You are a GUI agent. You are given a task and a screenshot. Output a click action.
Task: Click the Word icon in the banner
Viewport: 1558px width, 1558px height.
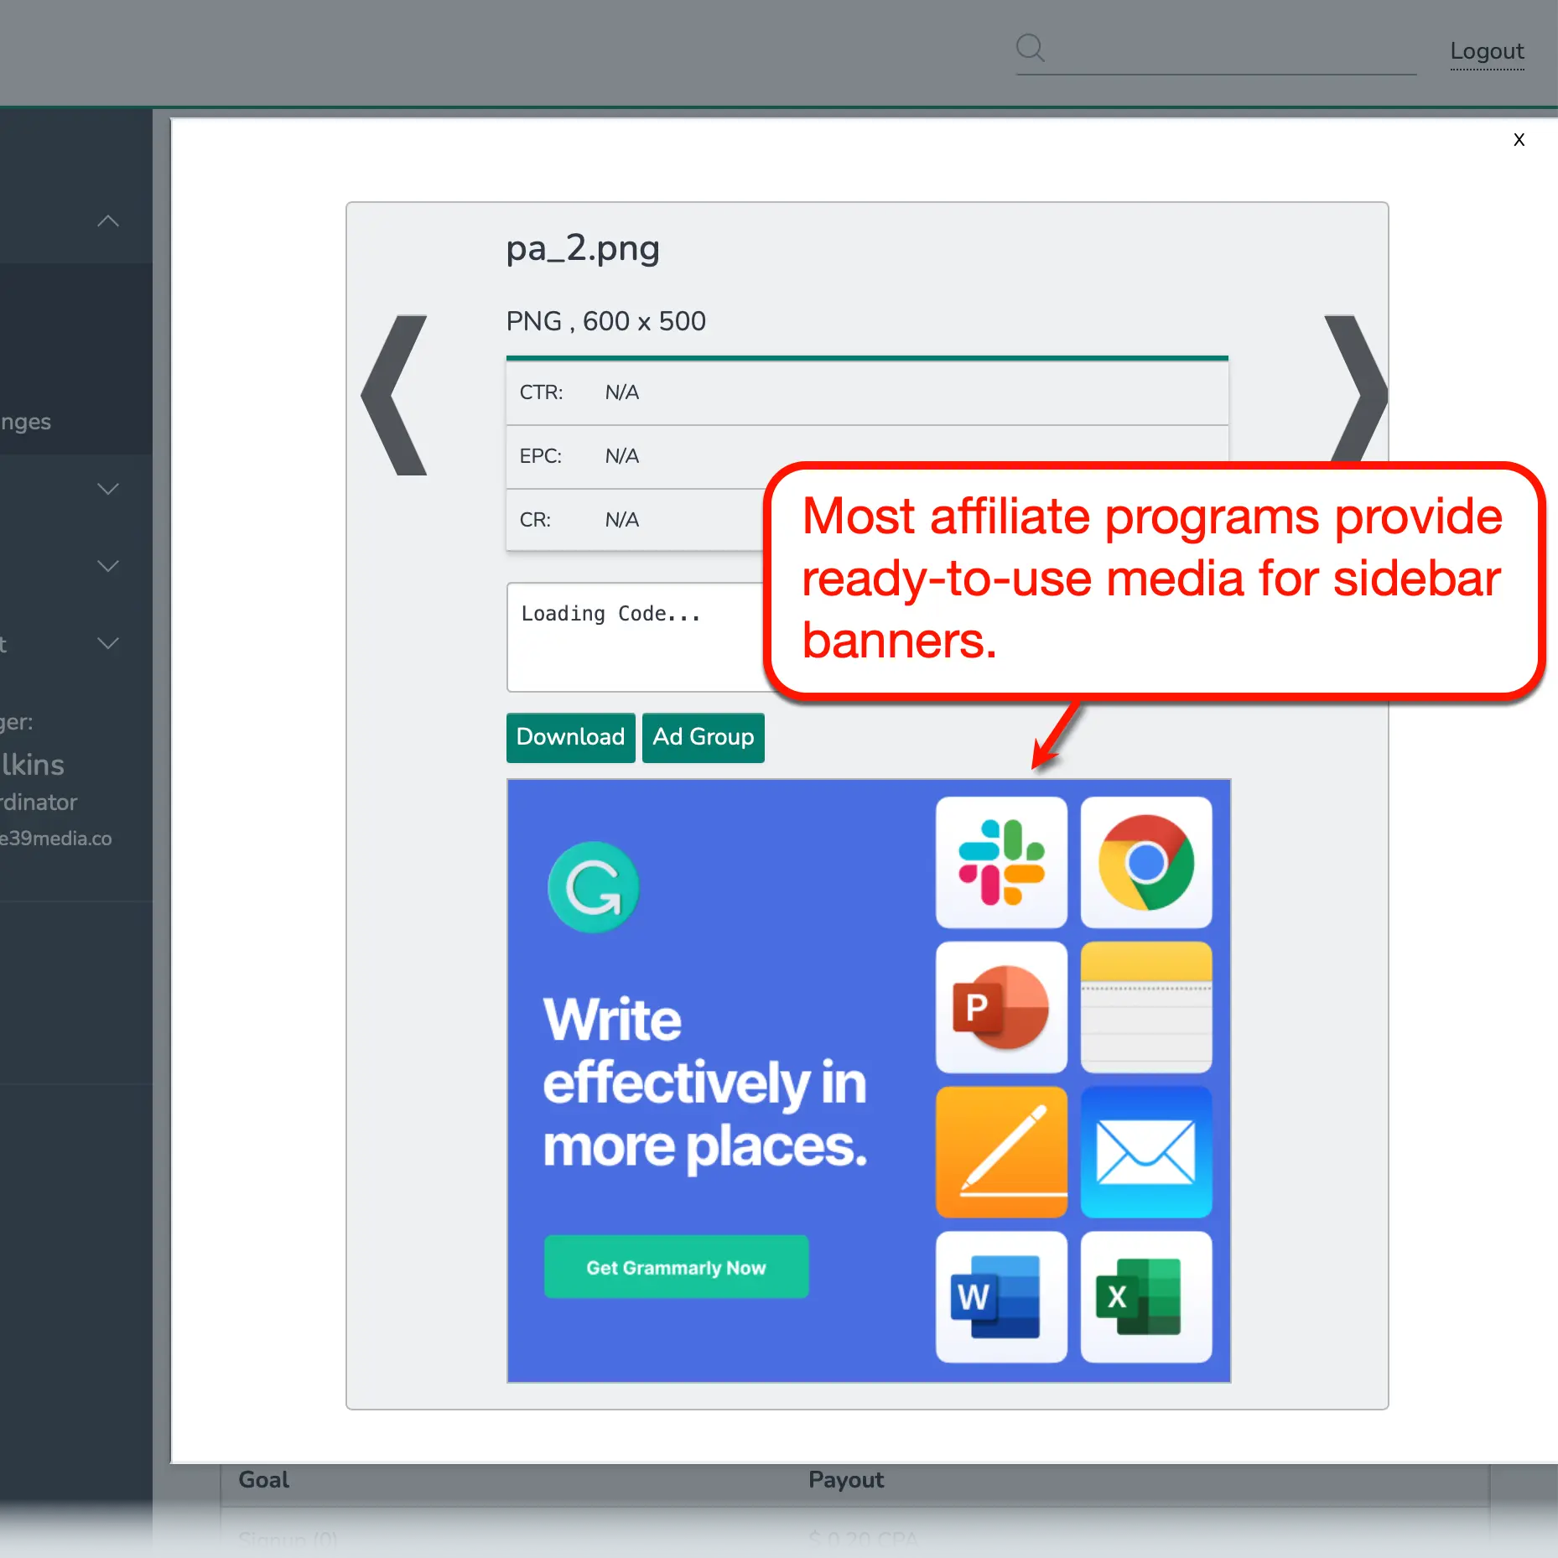pyautogui.click(x=1001, y=1297)
